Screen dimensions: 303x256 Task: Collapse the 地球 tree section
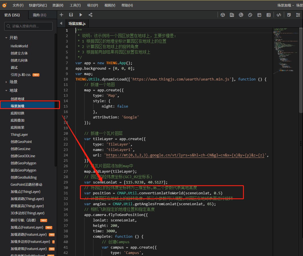[x=6, y=90]
